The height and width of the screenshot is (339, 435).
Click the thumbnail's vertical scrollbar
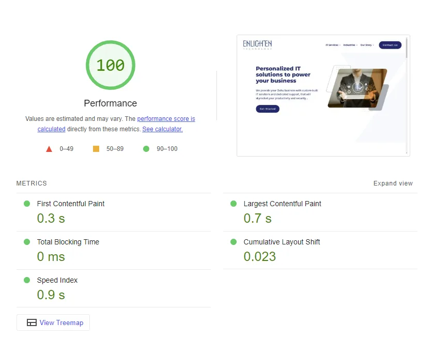[x=407, y=96]
